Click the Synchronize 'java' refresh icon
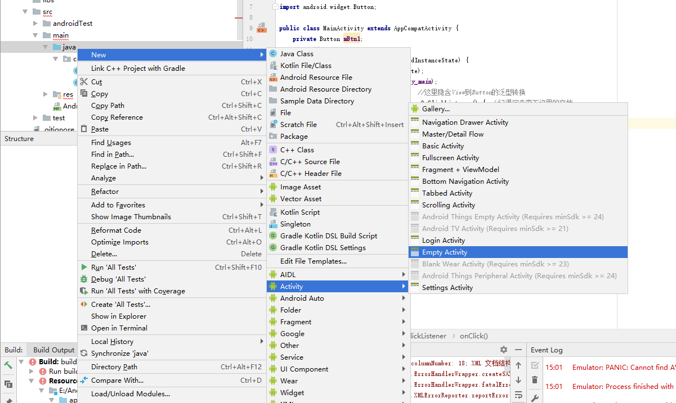Viewport: 676px width, 403px height. 84,354
